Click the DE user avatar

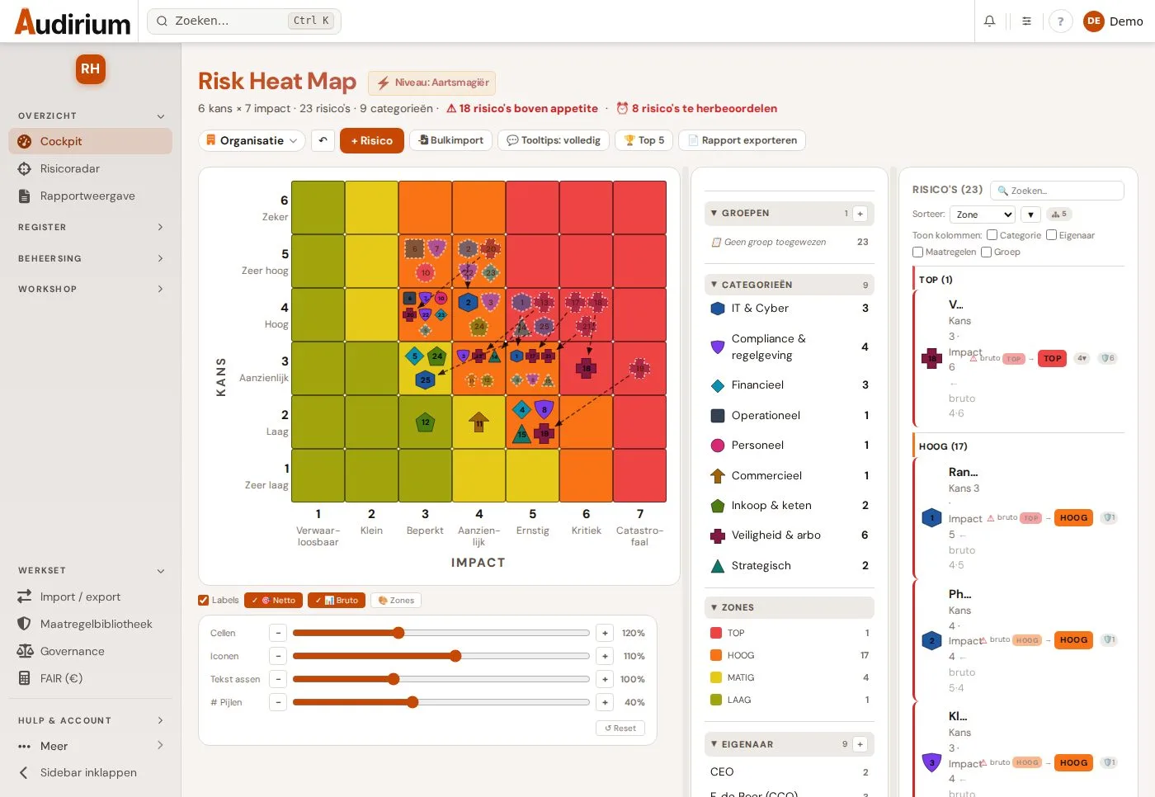[1094, 21]
